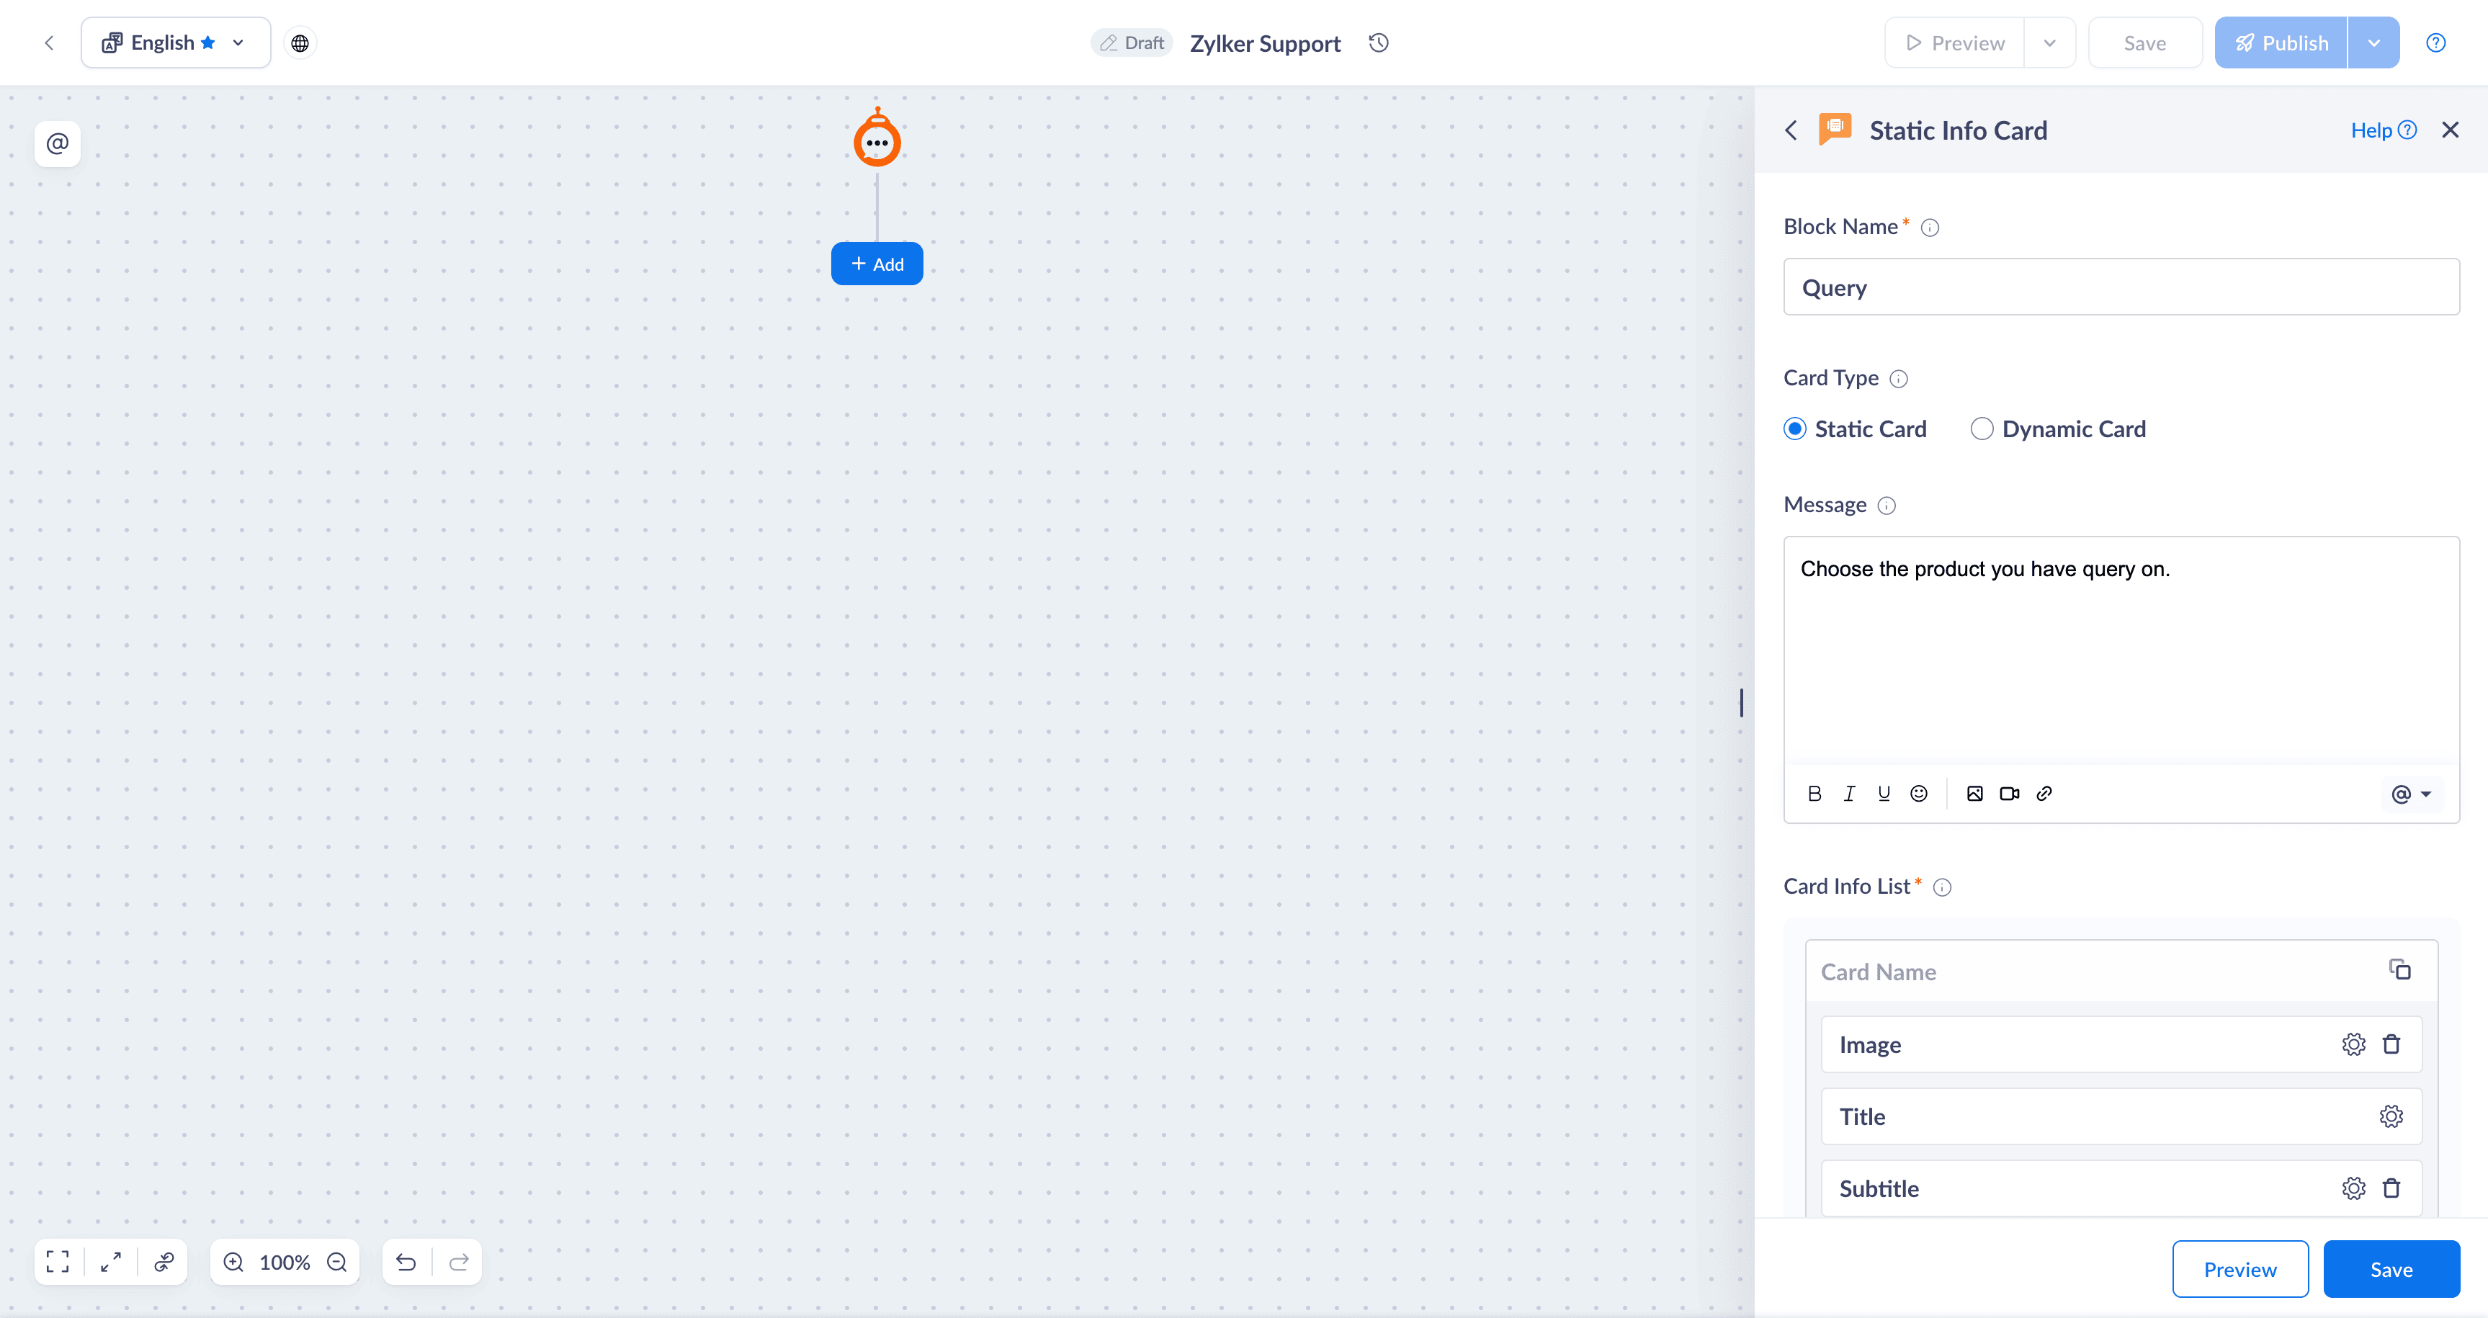Expand the Publish options arrow
This screenshot has height=1318, width=2488.
2373,42
